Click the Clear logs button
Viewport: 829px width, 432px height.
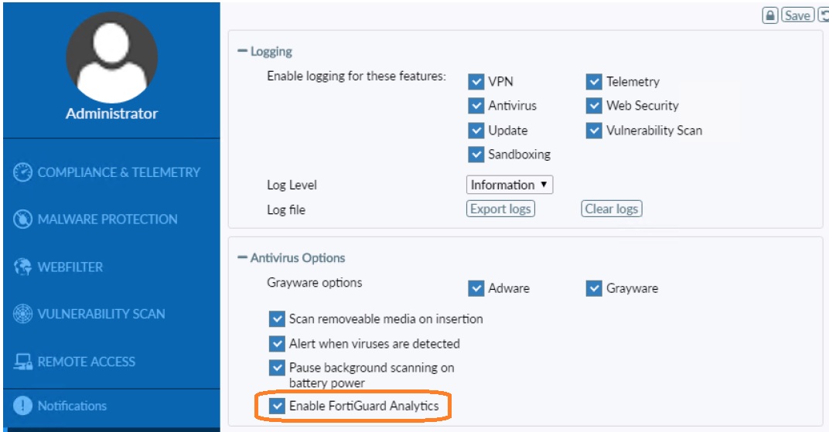point(612,209)
